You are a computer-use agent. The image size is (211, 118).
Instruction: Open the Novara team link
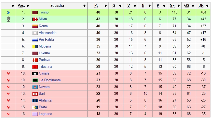(44, 87)
